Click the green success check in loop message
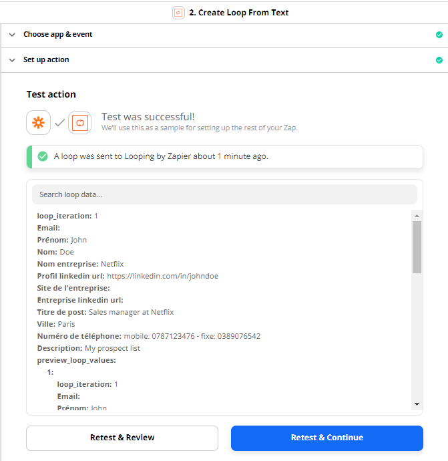The height and width of the screenshot is (461, 448). point(43,156)
